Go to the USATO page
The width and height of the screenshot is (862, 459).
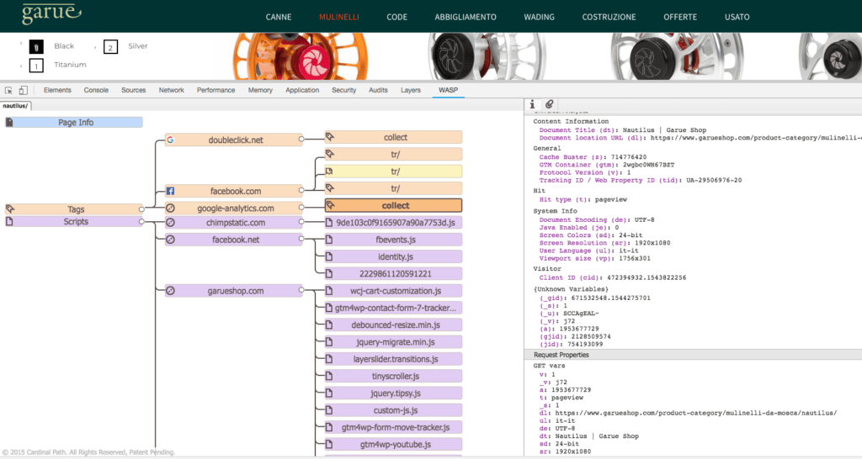tap(737, 17)
